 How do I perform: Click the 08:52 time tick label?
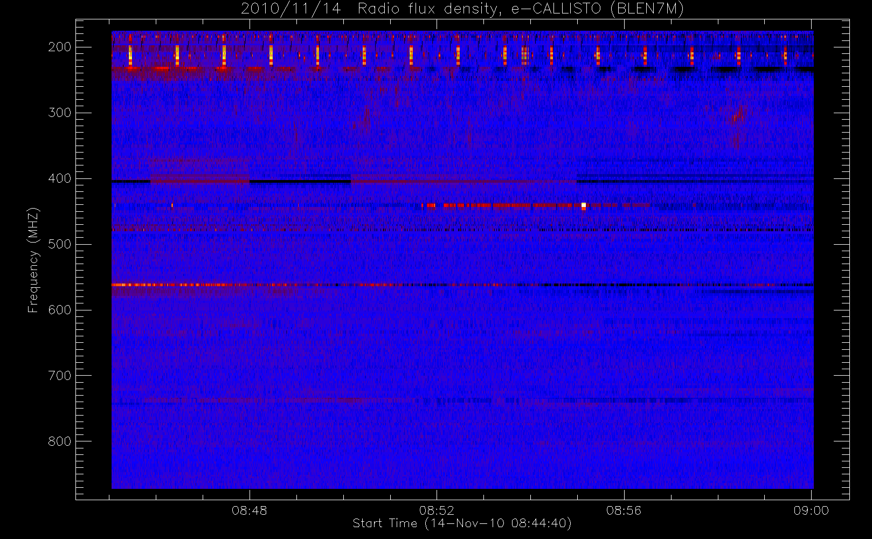[437, 510]
